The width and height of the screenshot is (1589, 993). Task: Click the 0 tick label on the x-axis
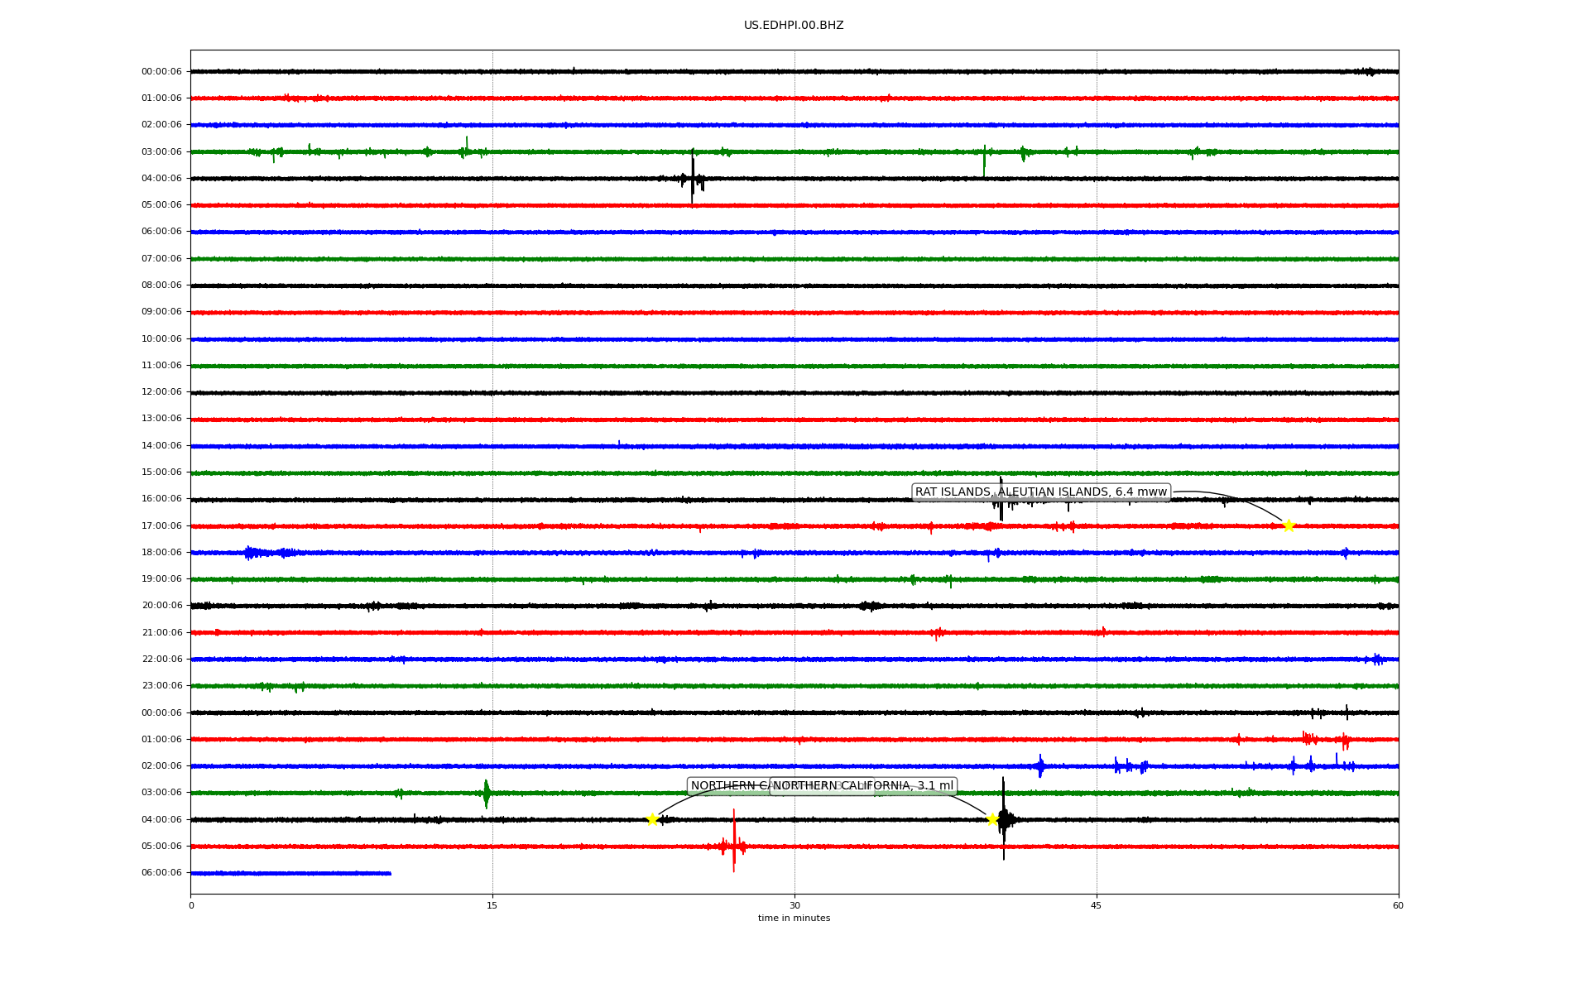[191, 905]
